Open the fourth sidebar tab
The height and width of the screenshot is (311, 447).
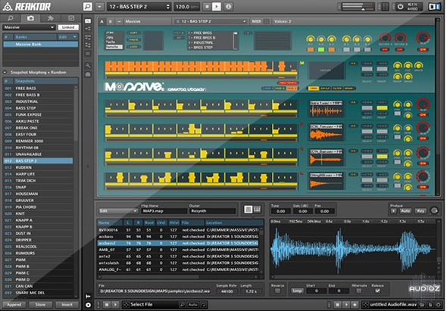(70, 18)
